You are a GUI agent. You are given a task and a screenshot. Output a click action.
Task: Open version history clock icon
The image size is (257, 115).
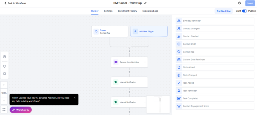(x=240, y=3)
